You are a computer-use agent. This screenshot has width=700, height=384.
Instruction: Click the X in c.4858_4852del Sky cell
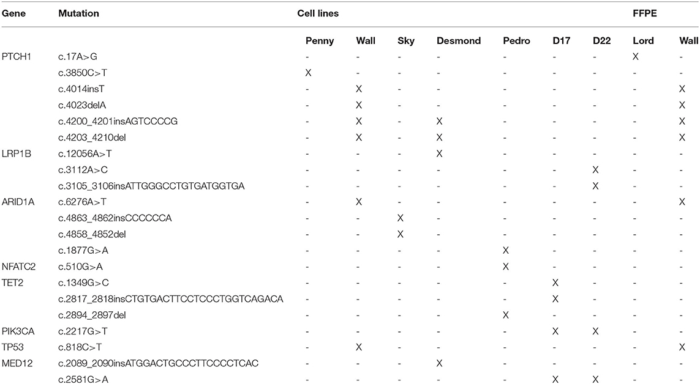tap(401, 234)
